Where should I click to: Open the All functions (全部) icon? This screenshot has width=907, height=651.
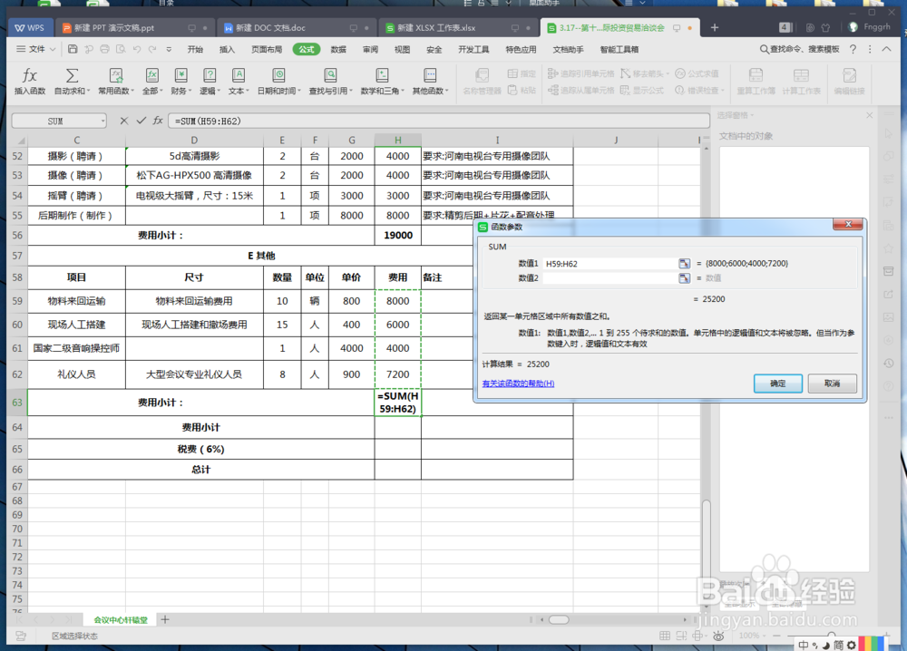152,76
